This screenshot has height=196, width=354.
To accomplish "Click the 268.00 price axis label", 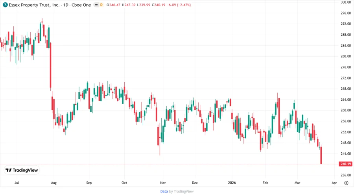I will pos(346,89).
